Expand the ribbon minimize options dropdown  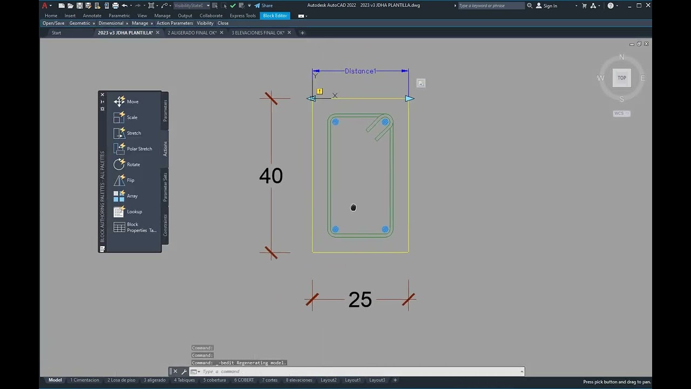pyautogui.click(x=306, y=16)
